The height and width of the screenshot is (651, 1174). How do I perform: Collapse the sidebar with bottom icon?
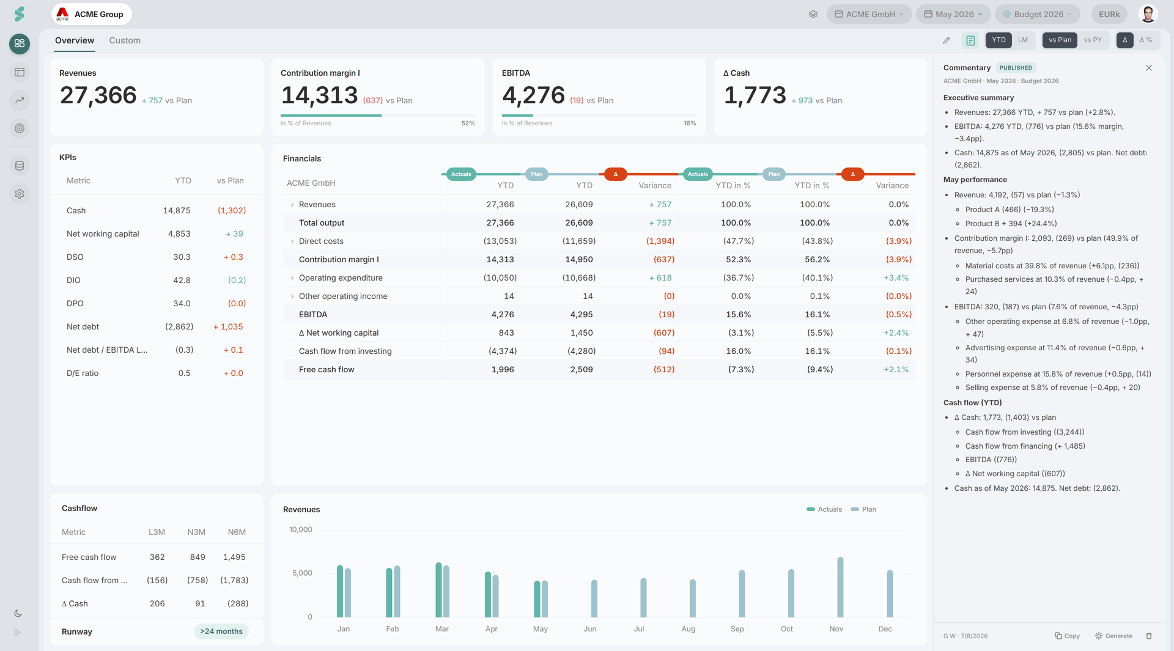tap(18, 633)
